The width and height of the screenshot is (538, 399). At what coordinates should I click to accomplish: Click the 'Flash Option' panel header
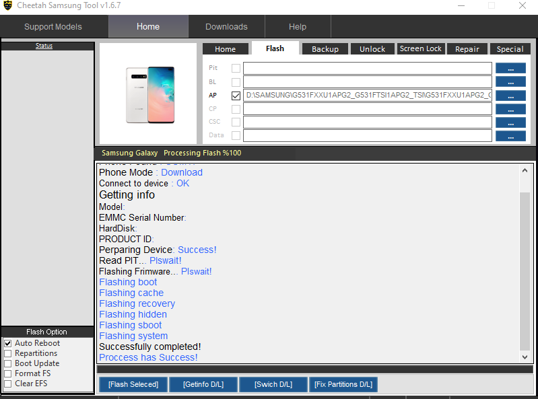[x=47, y=332]
